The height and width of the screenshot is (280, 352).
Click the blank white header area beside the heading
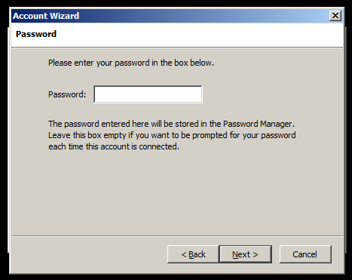198,35
